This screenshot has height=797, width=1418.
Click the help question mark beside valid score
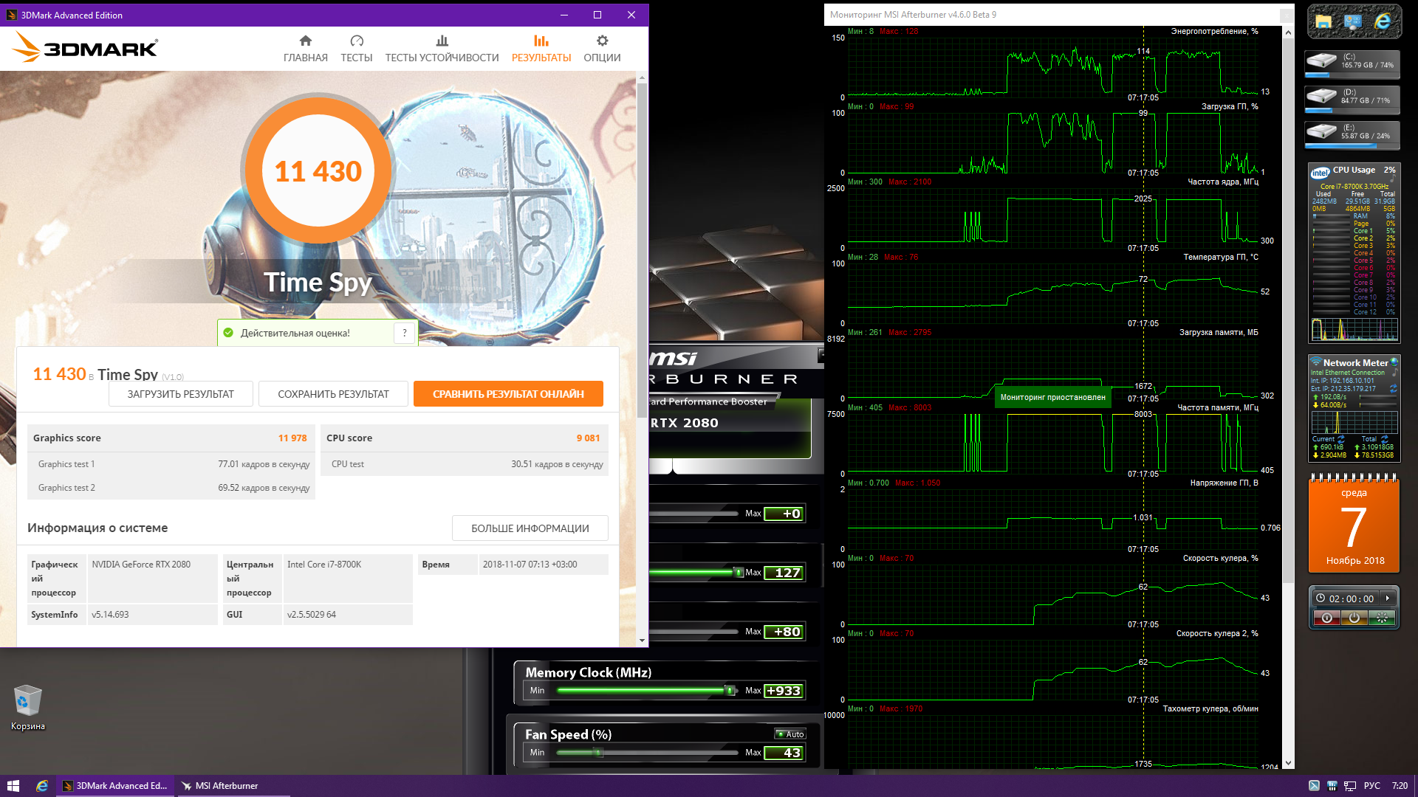(x=405, y=334)
